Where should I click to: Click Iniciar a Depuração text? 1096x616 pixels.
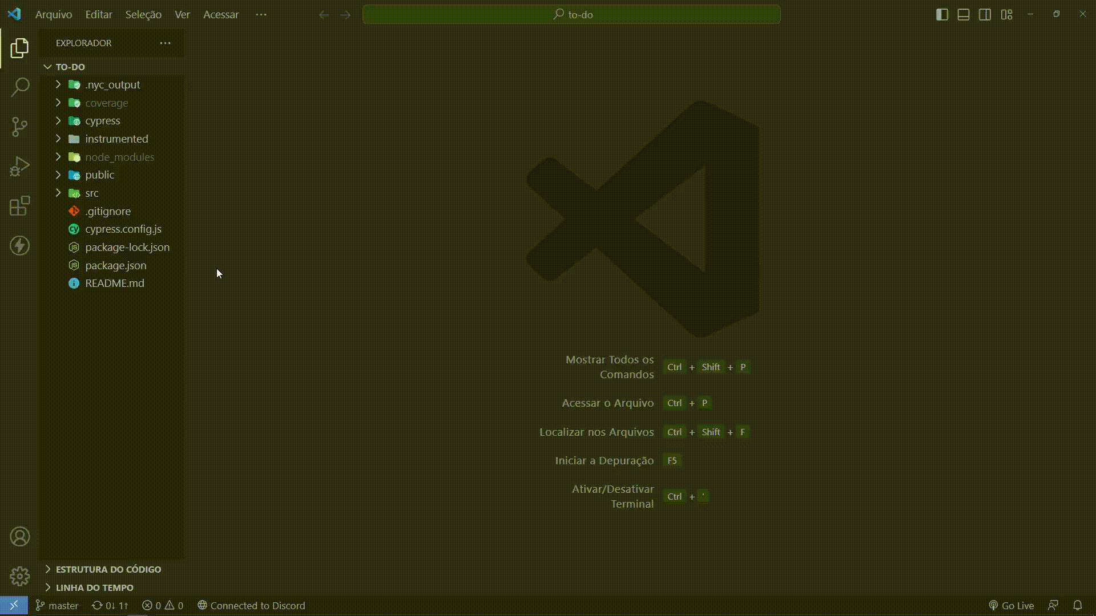pos(605,461)
